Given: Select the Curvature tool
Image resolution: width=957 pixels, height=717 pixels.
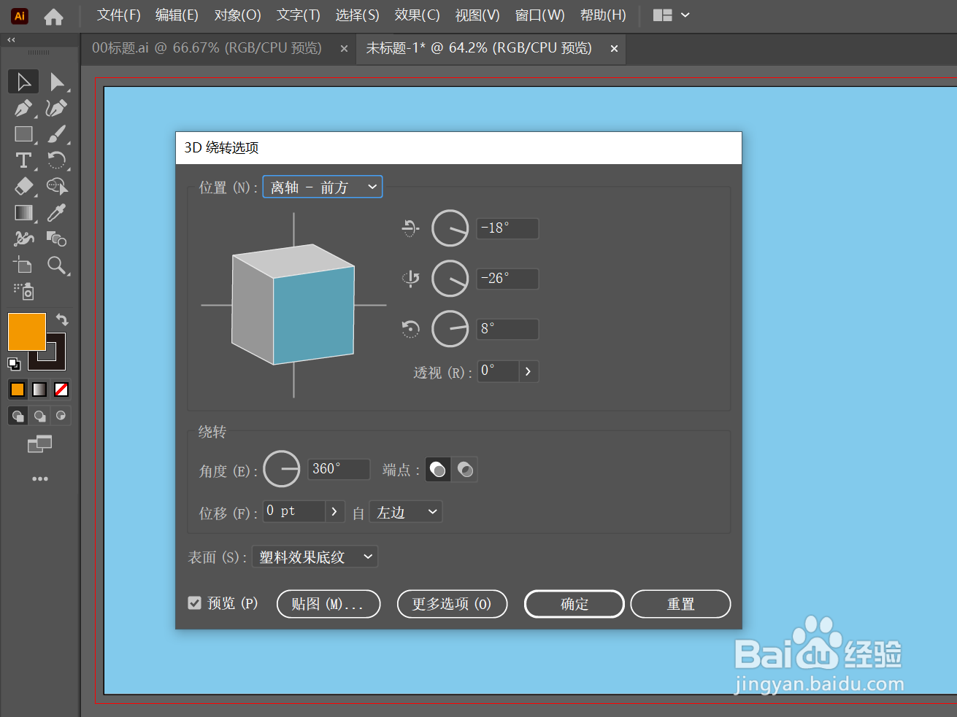Looking at the screenshot, I should [56, 108].
